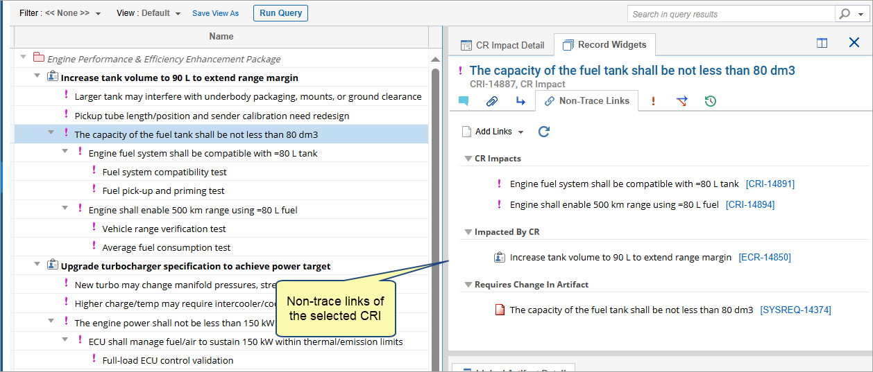Open the SYSREQ-14374 link

point(795,310)
